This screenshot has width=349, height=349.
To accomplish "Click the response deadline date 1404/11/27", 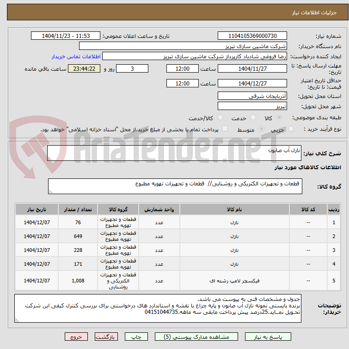I will click(x=252, y=68).
